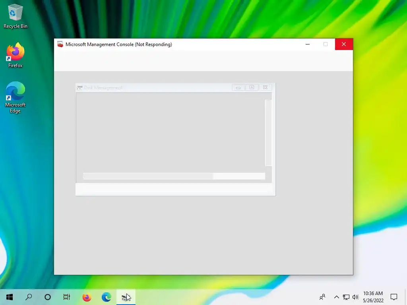Open the volume speaker tray icon
Viewport: 407px width, 305px height.
355,297
